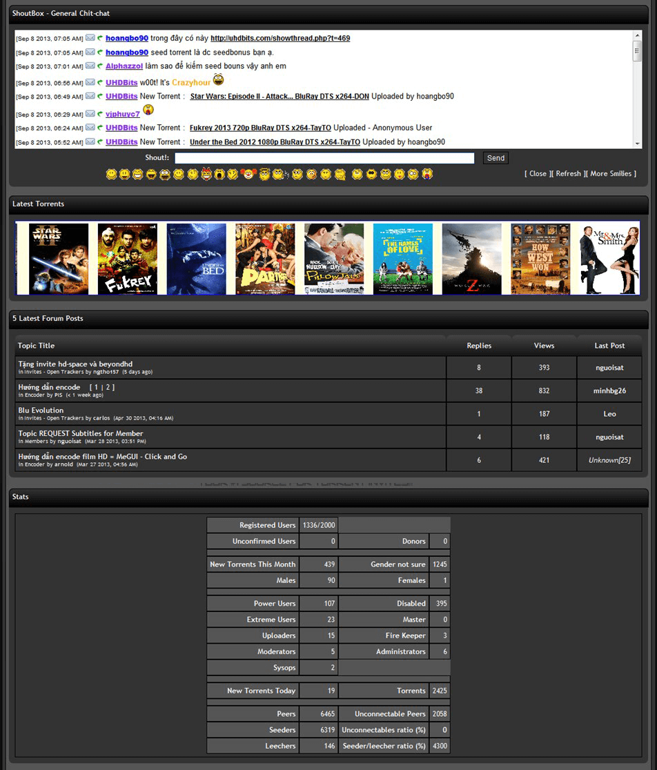Image resolution: width=657 pixels, height=770 pixels.
Task: Open Alphazzol's user profile link
Action: tap(124, 66)
